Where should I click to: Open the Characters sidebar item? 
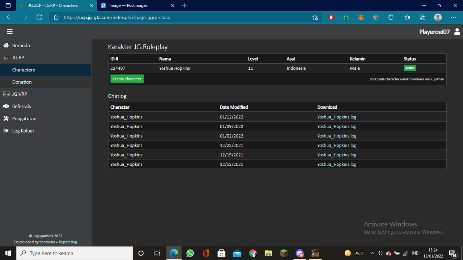(46, 70)
